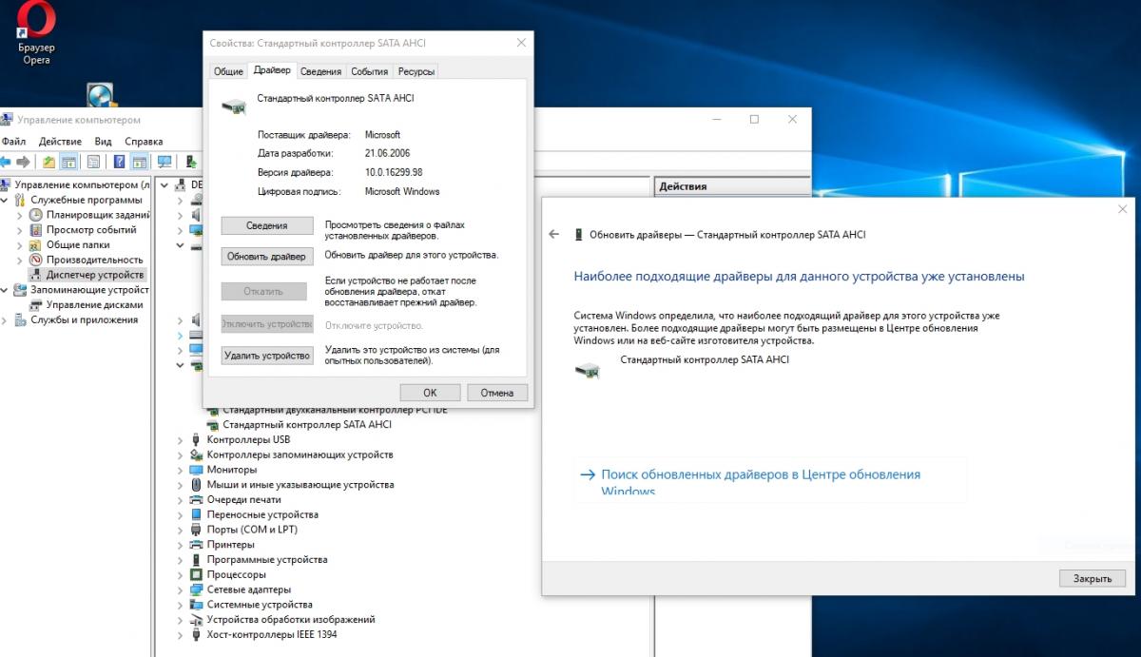Click the Forward arrow in Computer Management toolbar
Image resolution: width=1141 pixels, height=657 pixels.
(x=24, y=162)
